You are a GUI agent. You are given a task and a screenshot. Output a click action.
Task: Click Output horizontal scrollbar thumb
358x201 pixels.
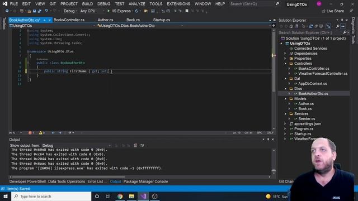(x=68, y=176)
